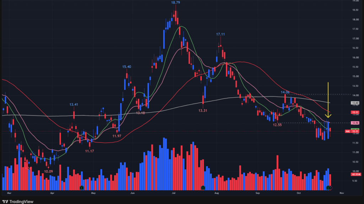Screen dimensions: 364x204
Task: Open the late July earnings marker icon
Action: [203, 188]
